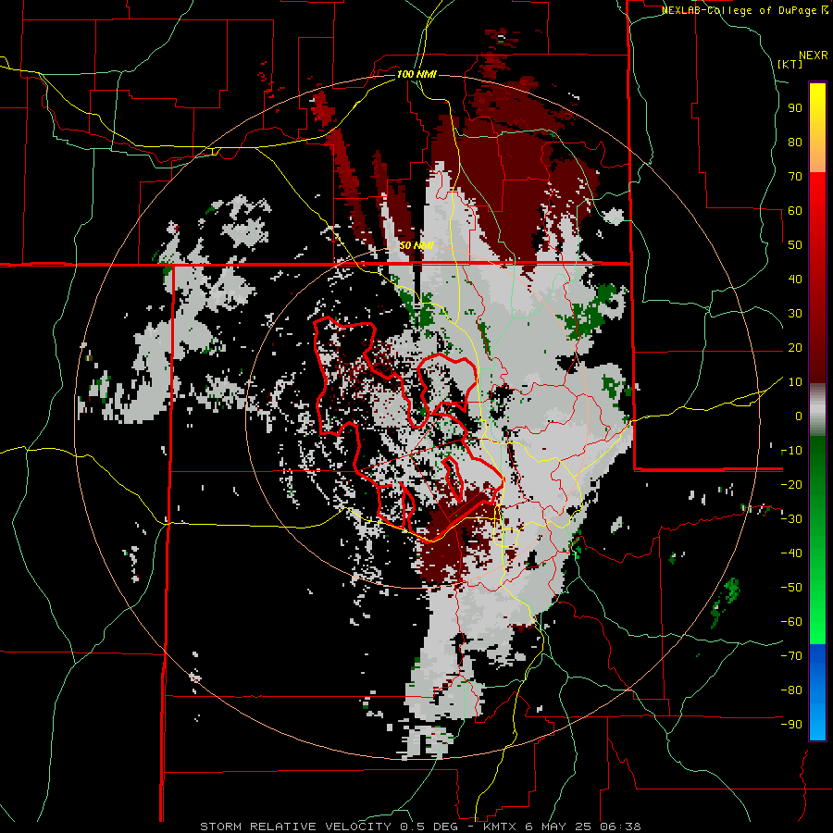Select the 70 value on the velocity scale
Viewport: 833px width, 833px height.
(x=795, y=177)
